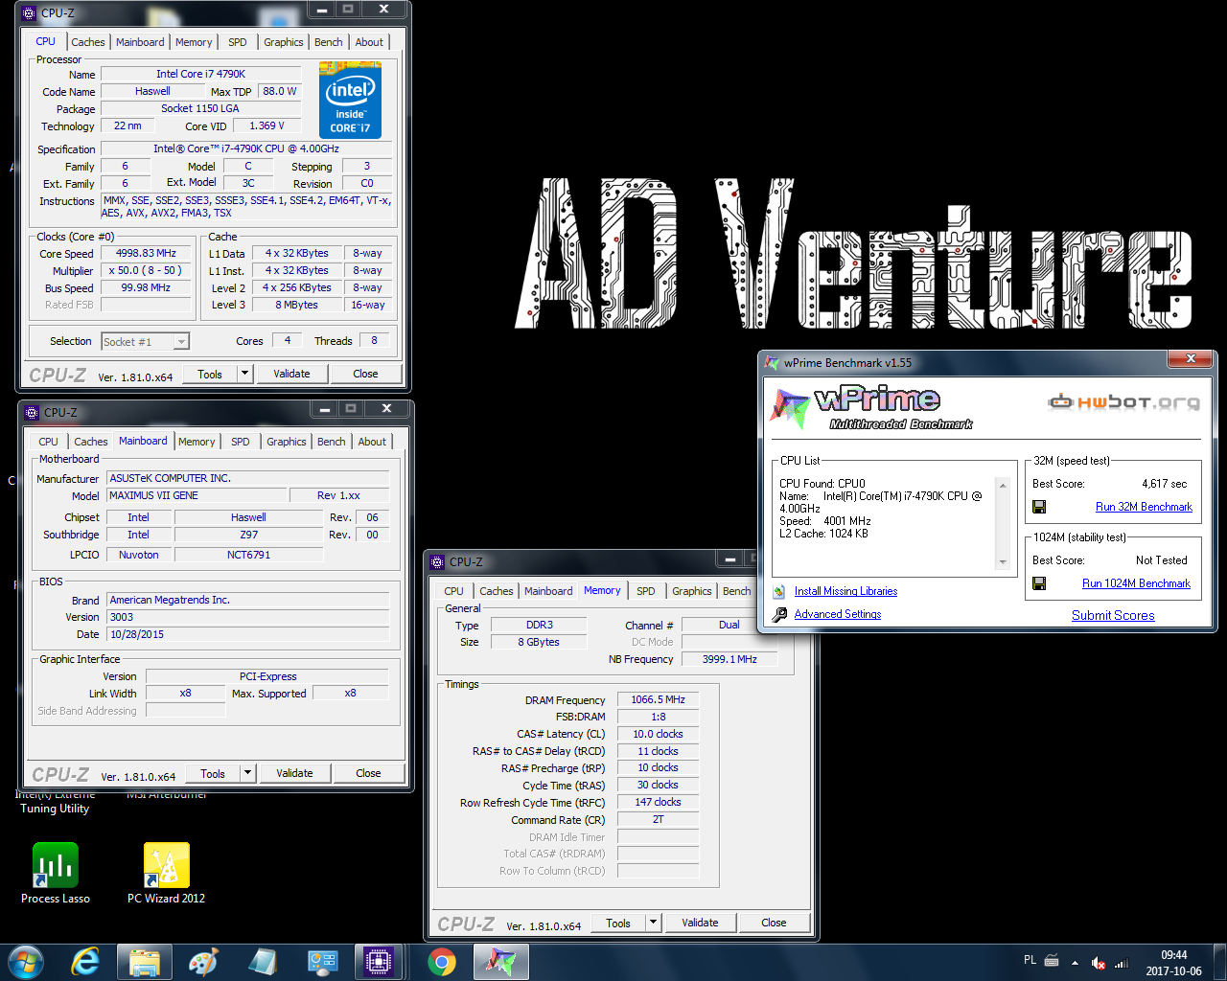
Task: Open the Bench tab in top CPU-Z window
Action: [x=329, y=42]
